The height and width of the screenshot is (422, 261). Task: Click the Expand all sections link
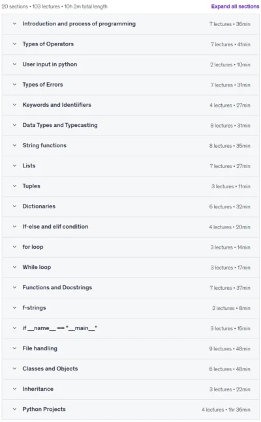tap(235, 7)
